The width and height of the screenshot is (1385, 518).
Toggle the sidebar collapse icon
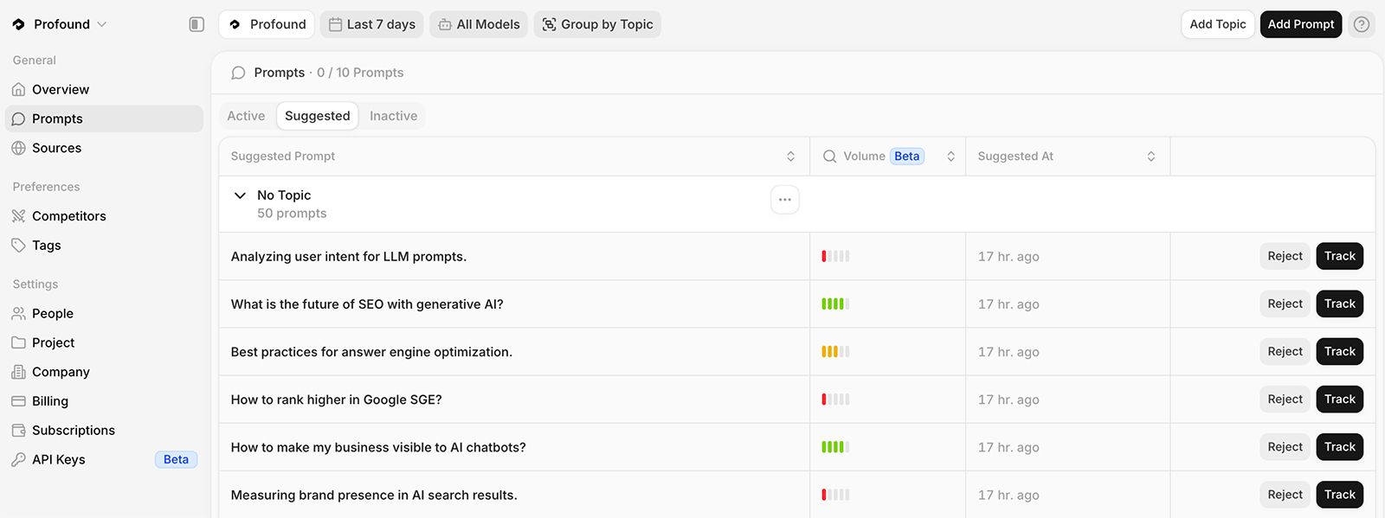(196, 24)
